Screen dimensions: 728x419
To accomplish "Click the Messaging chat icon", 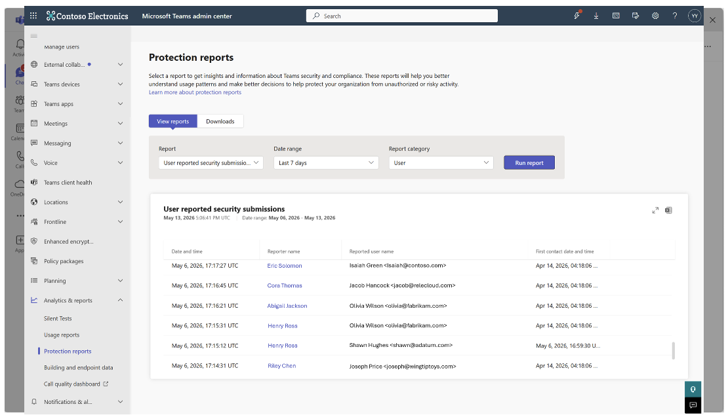I will coord(34,143).
